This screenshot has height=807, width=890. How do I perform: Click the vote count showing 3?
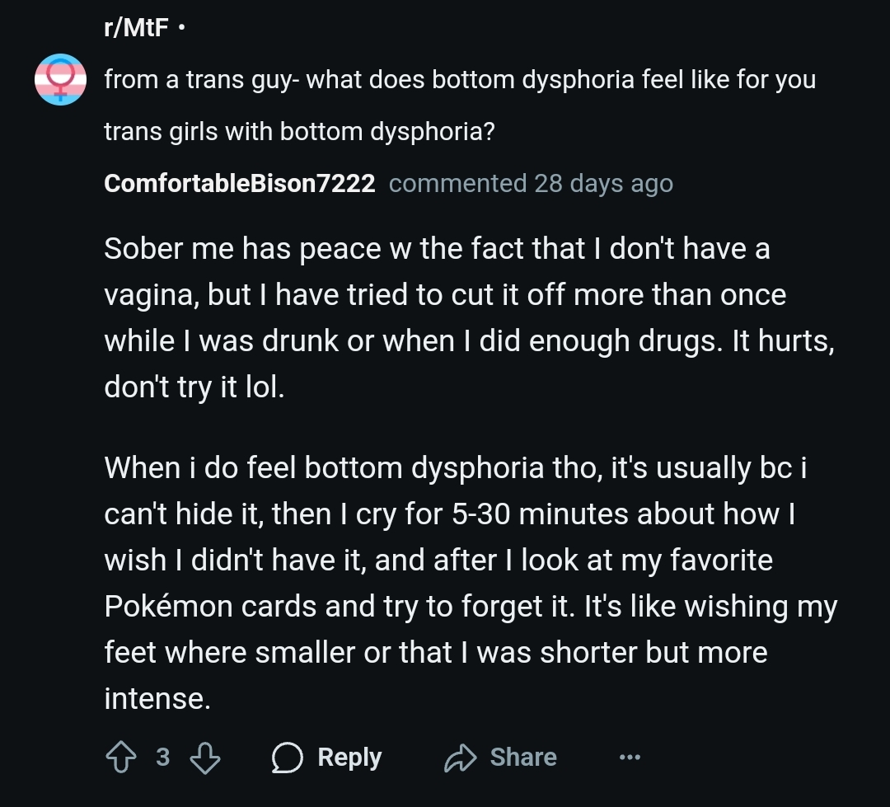click(163, 757)
